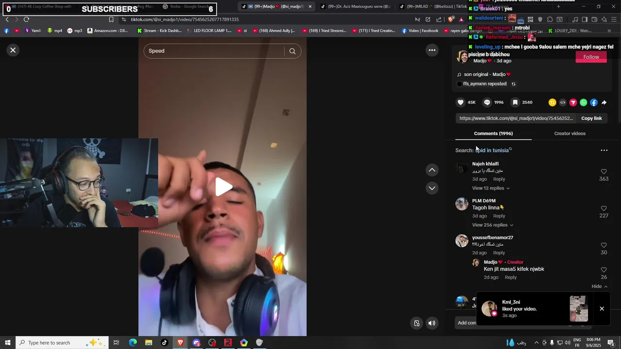Close the active '(99+)Madjo' tab
Image resolution: width=621 pixels, height=349 pixels.
[310, 7]
